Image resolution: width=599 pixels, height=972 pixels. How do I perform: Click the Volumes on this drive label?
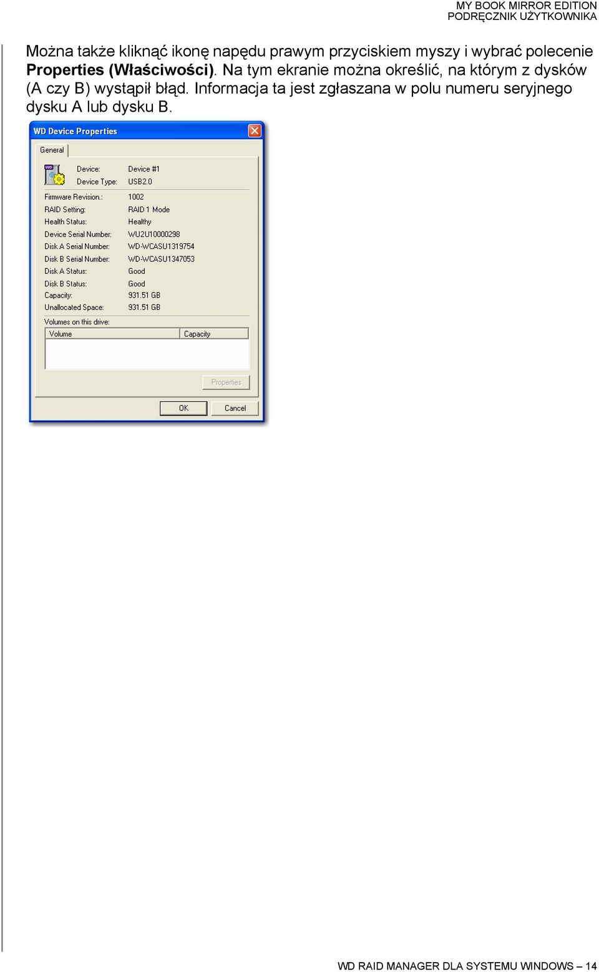[x=77, y=322]
